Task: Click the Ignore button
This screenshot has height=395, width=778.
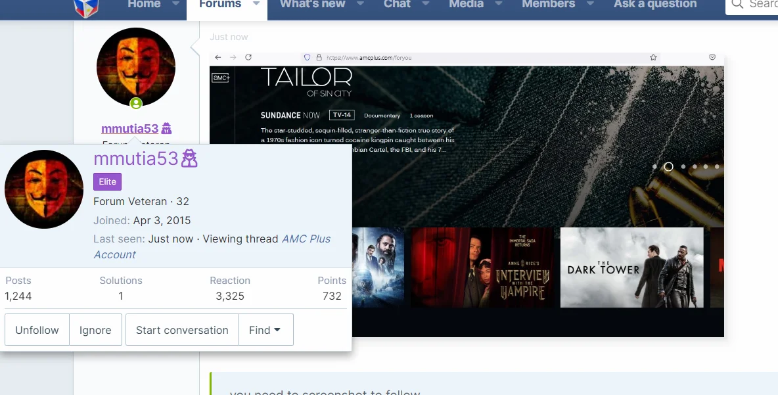Action: click(x=95, y=330)
